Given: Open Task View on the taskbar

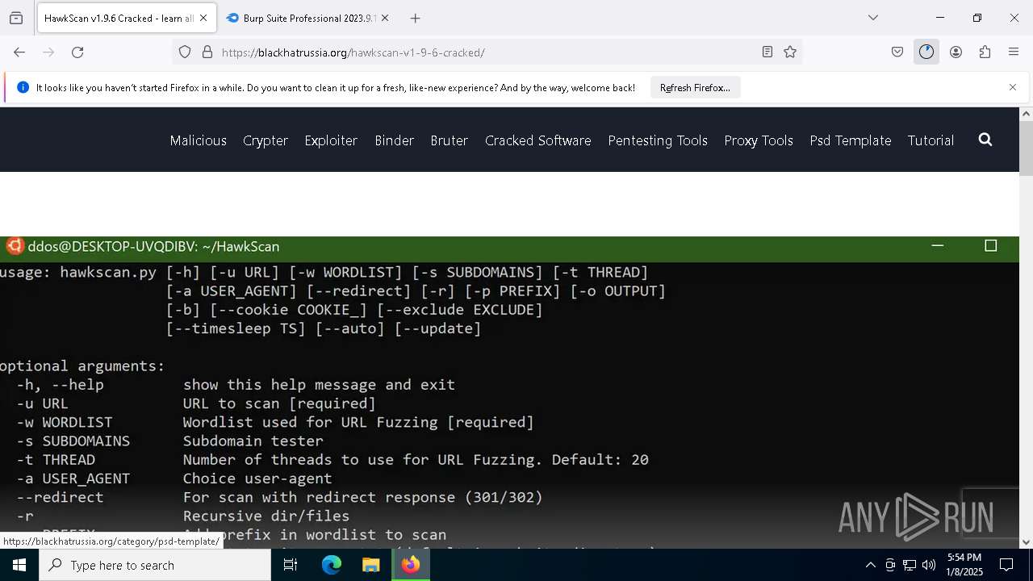Looking at the screenshot, I should [x=291, y=565].
